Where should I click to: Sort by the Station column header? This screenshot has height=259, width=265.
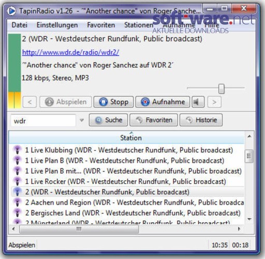click(x=126, y=138)
